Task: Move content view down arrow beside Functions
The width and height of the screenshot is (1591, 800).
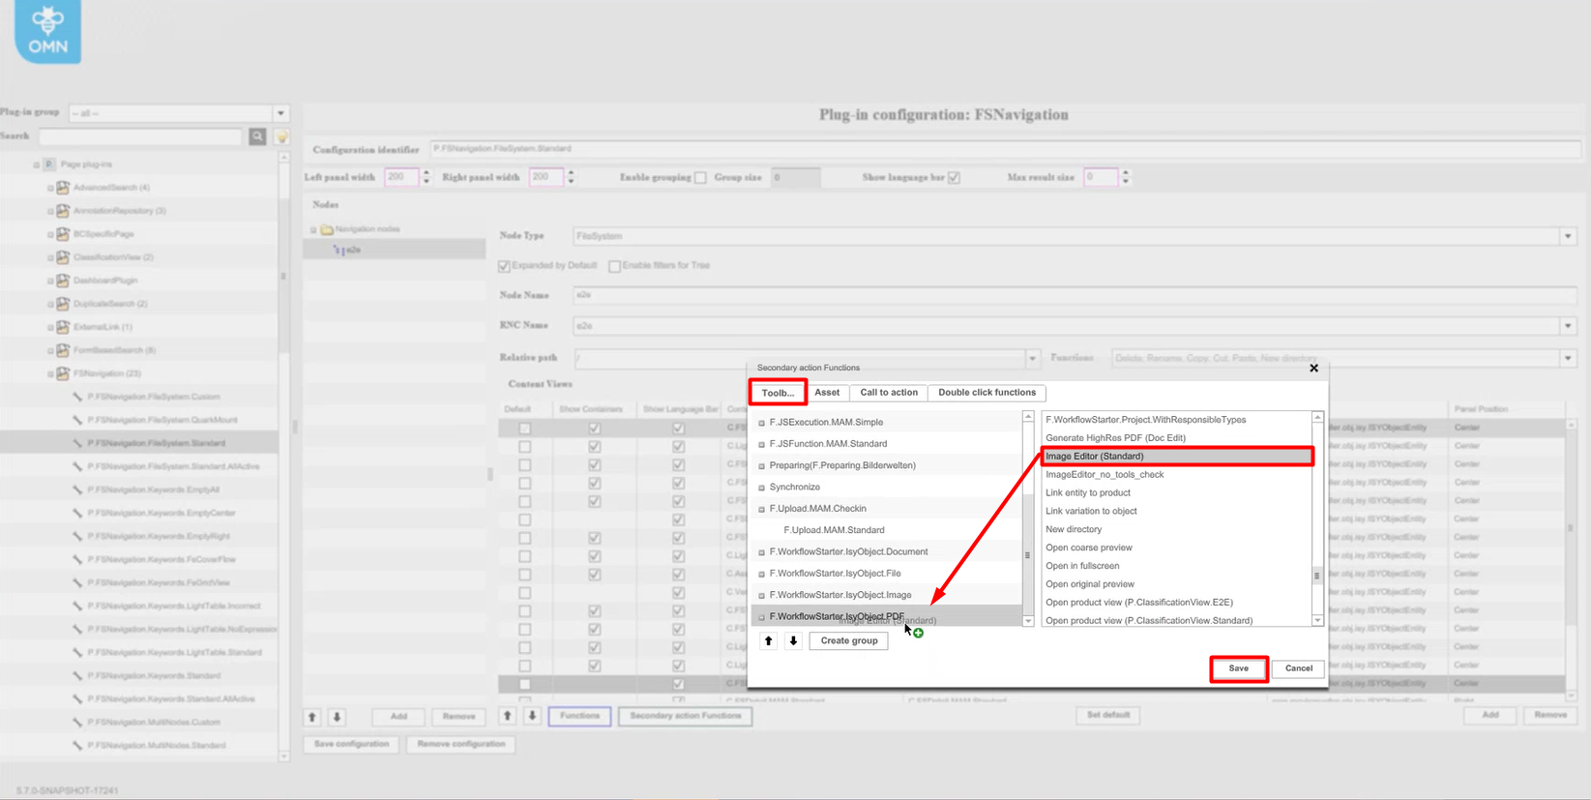Action: [x=532, y=716]
